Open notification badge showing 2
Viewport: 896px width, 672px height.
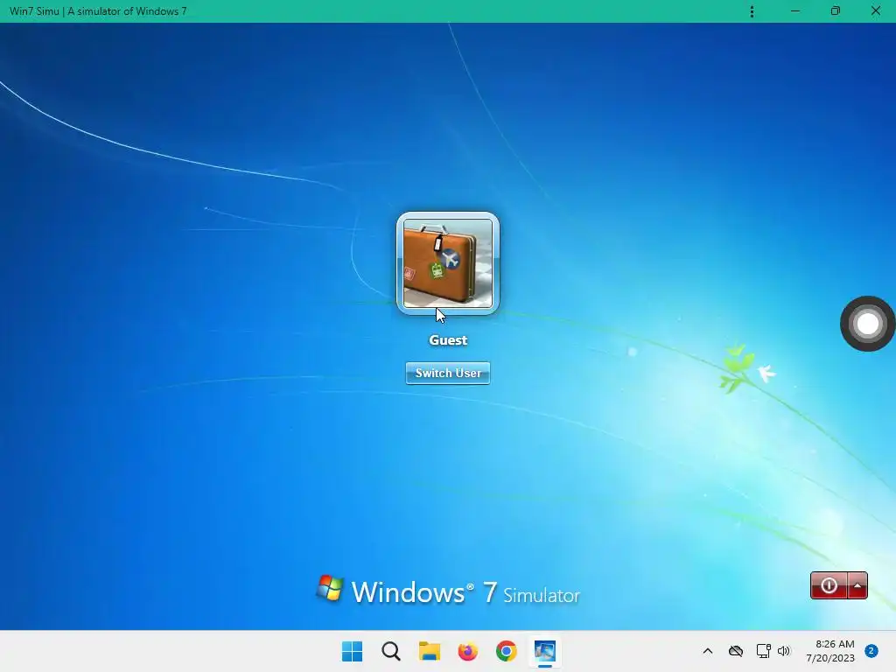click(871, 651)
